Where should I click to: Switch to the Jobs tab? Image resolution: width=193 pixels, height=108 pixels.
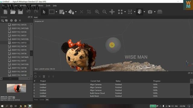[47, 100]
